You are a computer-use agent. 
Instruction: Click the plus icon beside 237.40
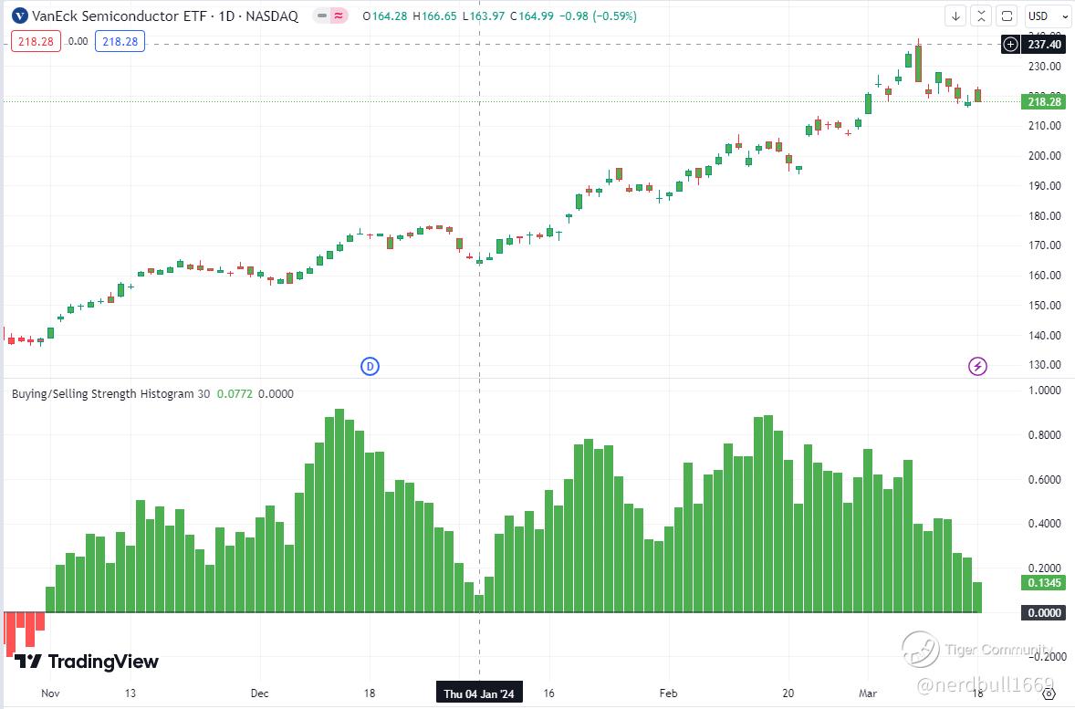coord(1010,45)
